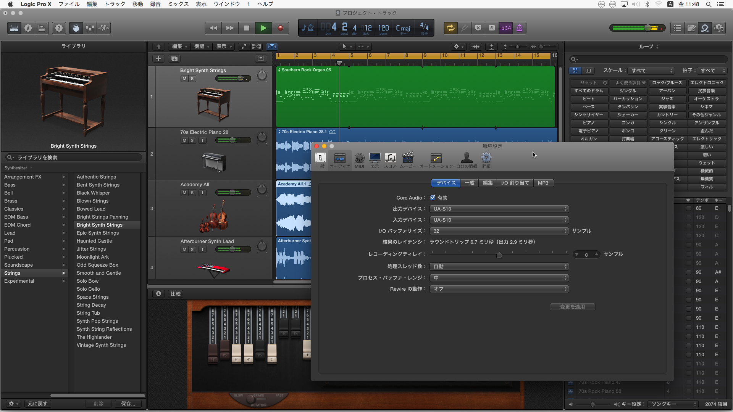Screen dimensions: 733x412
Task: Open the Library button in control bar
Action: pos(14,28)
